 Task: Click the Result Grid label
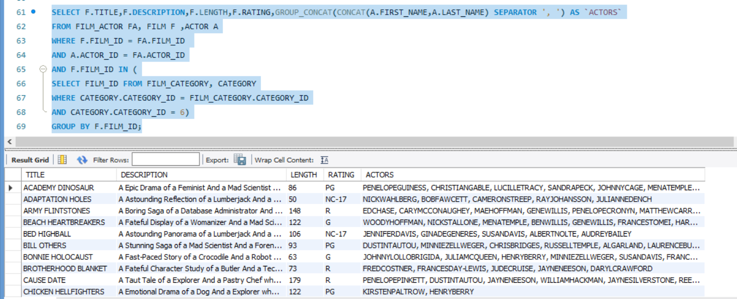coord(30,160)
